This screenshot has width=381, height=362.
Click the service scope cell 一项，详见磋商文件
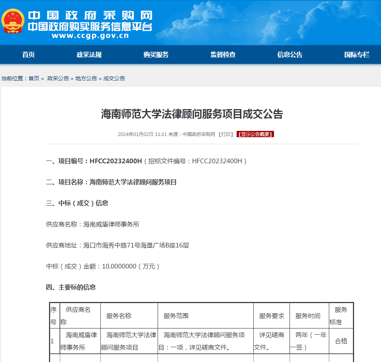click(205, 341)
